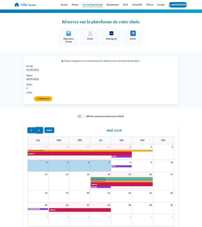Image resolution: width=202 pixels, height=227 pixels.
Task: Open the Airbnb booking platform
Action: click(x=90, y=33)
